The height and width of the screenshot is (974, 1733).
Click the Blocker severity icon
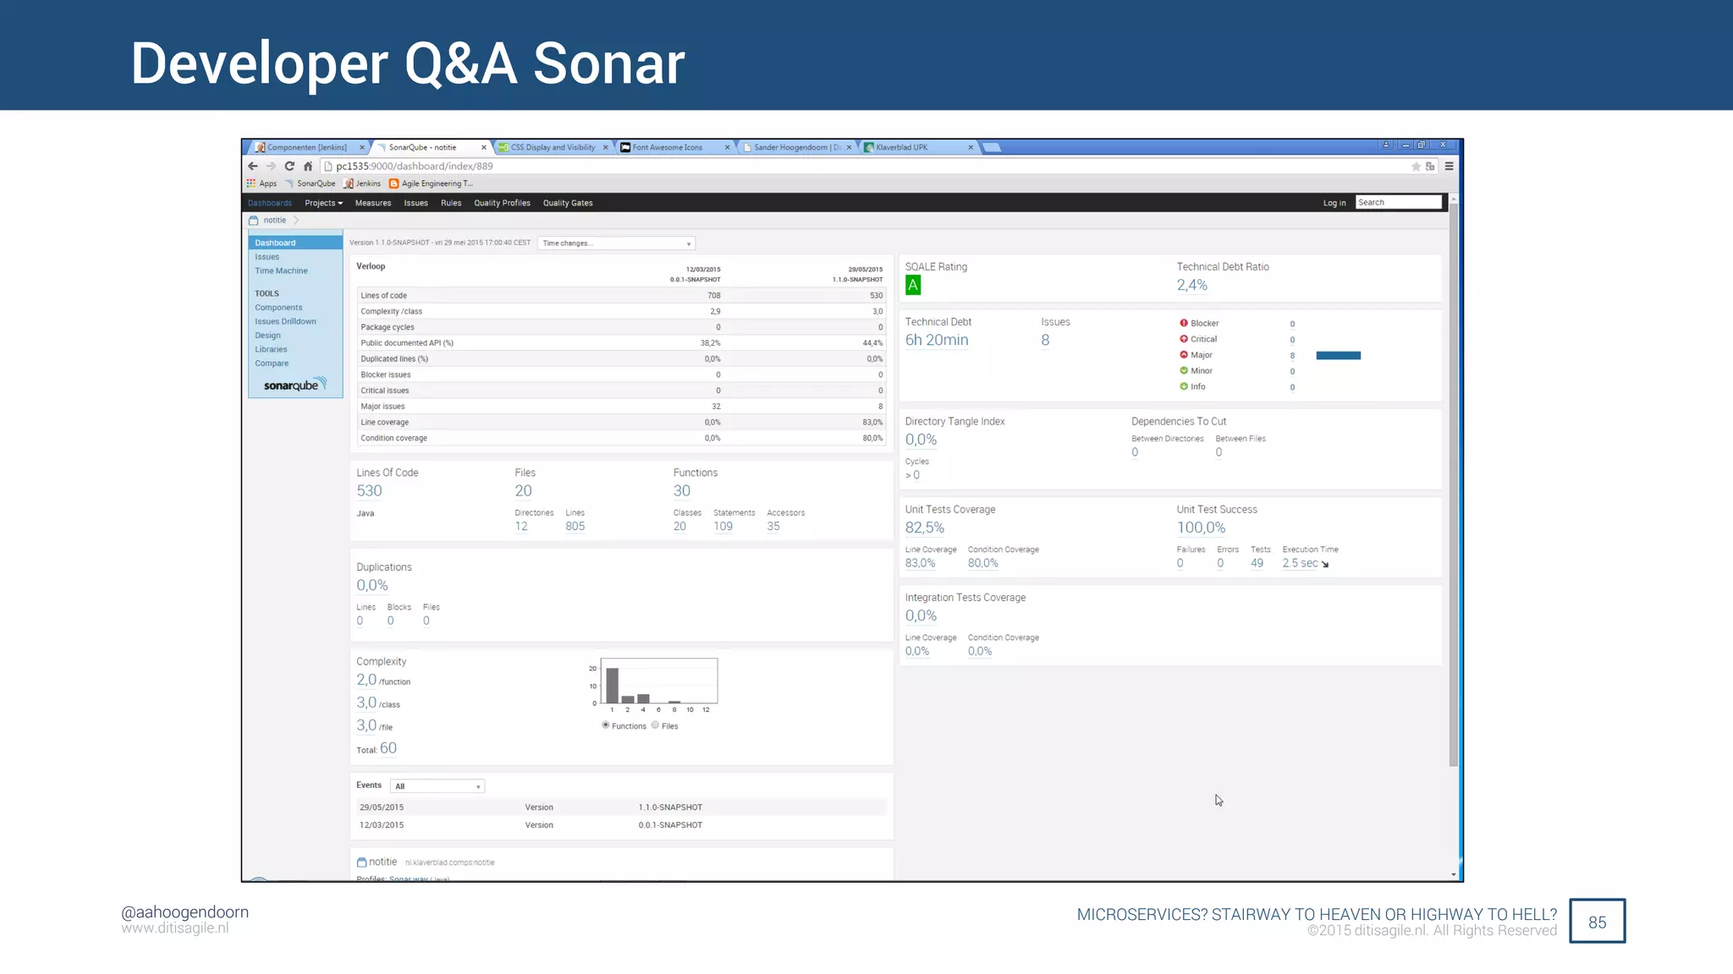[1184, 323]
